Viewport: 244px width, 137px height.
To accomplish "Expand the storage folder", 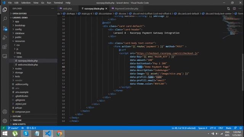I will [19, 72].
